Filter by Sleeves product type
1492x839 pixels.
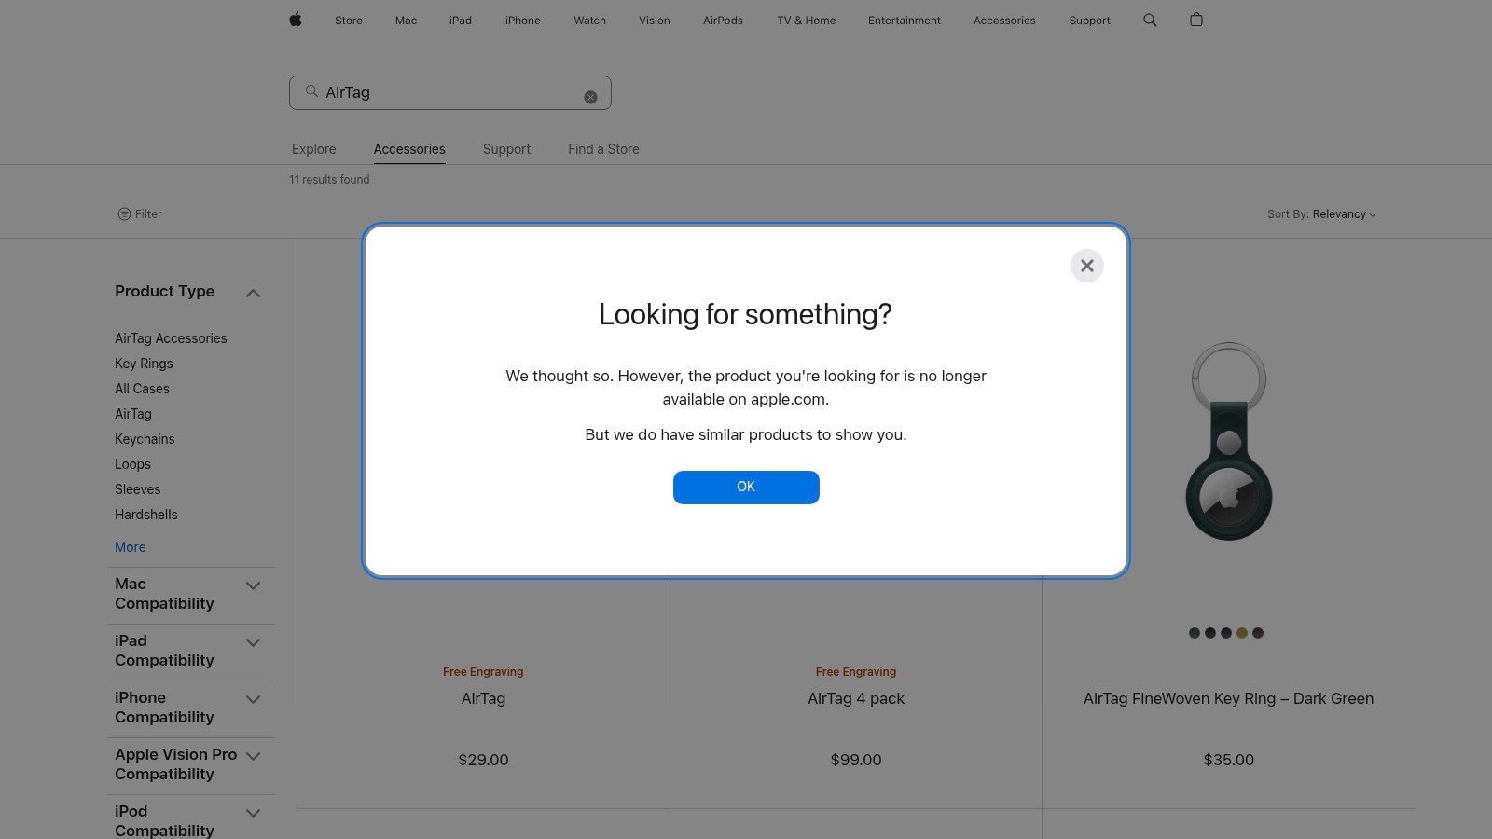coord(137,489)
